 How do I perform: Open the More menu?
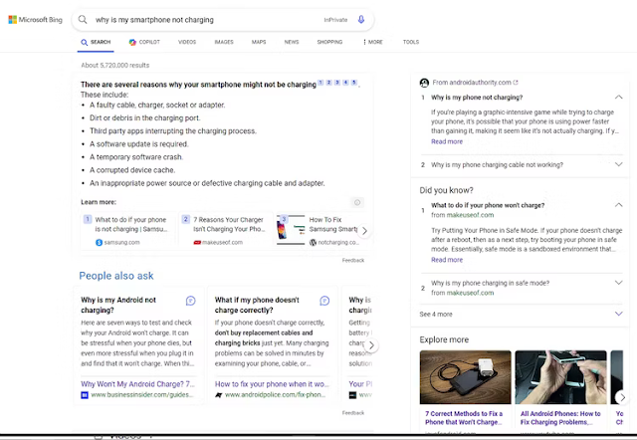click(x=373, y=42)
